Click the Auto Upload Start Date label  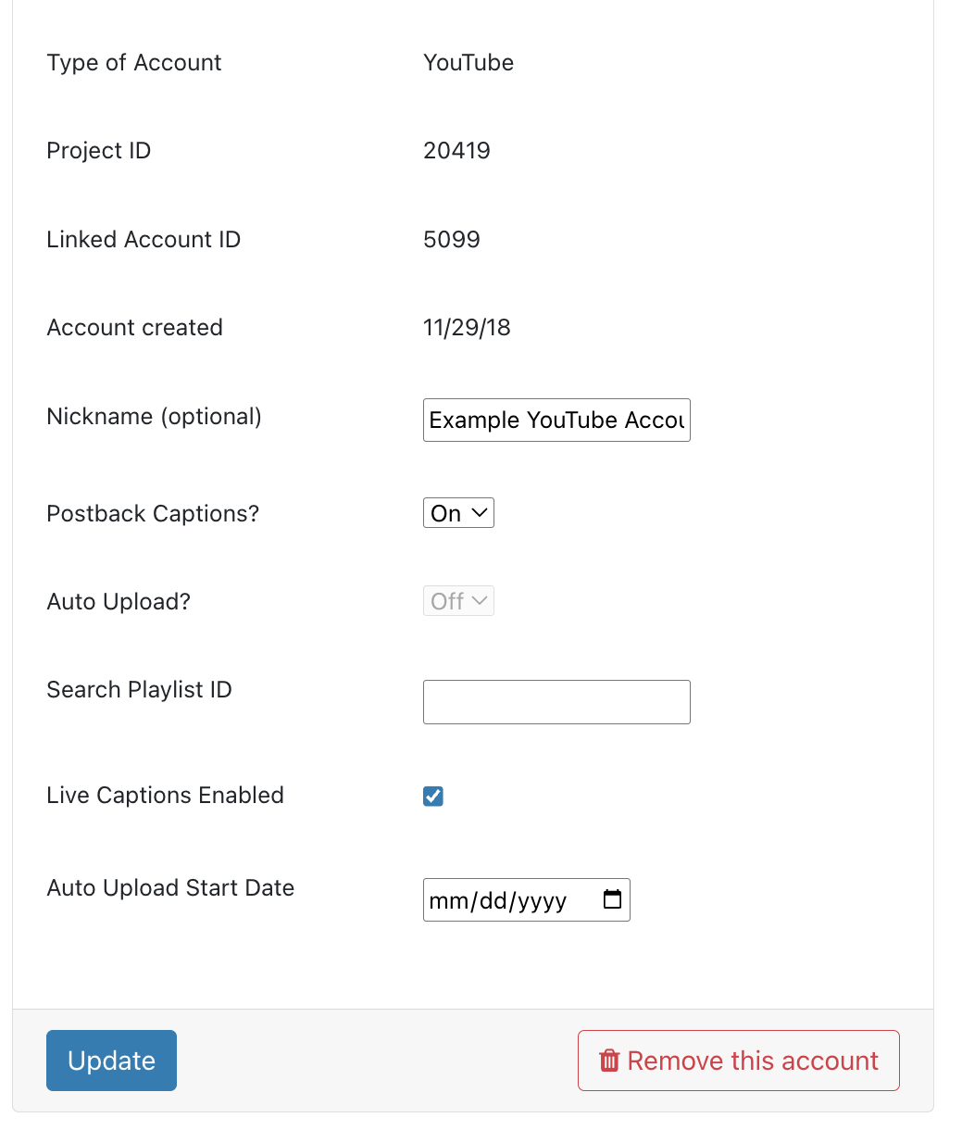170,888
